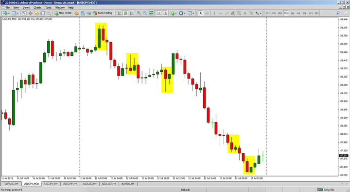Open the Market Watch panel icon
This screenshot has width=350, height=192.
click(x=24, y=13)
